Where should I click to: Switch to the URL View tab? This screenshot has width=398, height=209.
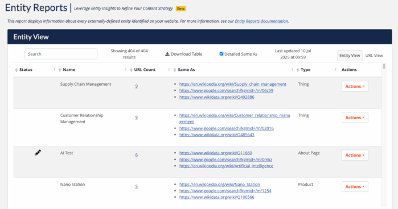point(374,56)
